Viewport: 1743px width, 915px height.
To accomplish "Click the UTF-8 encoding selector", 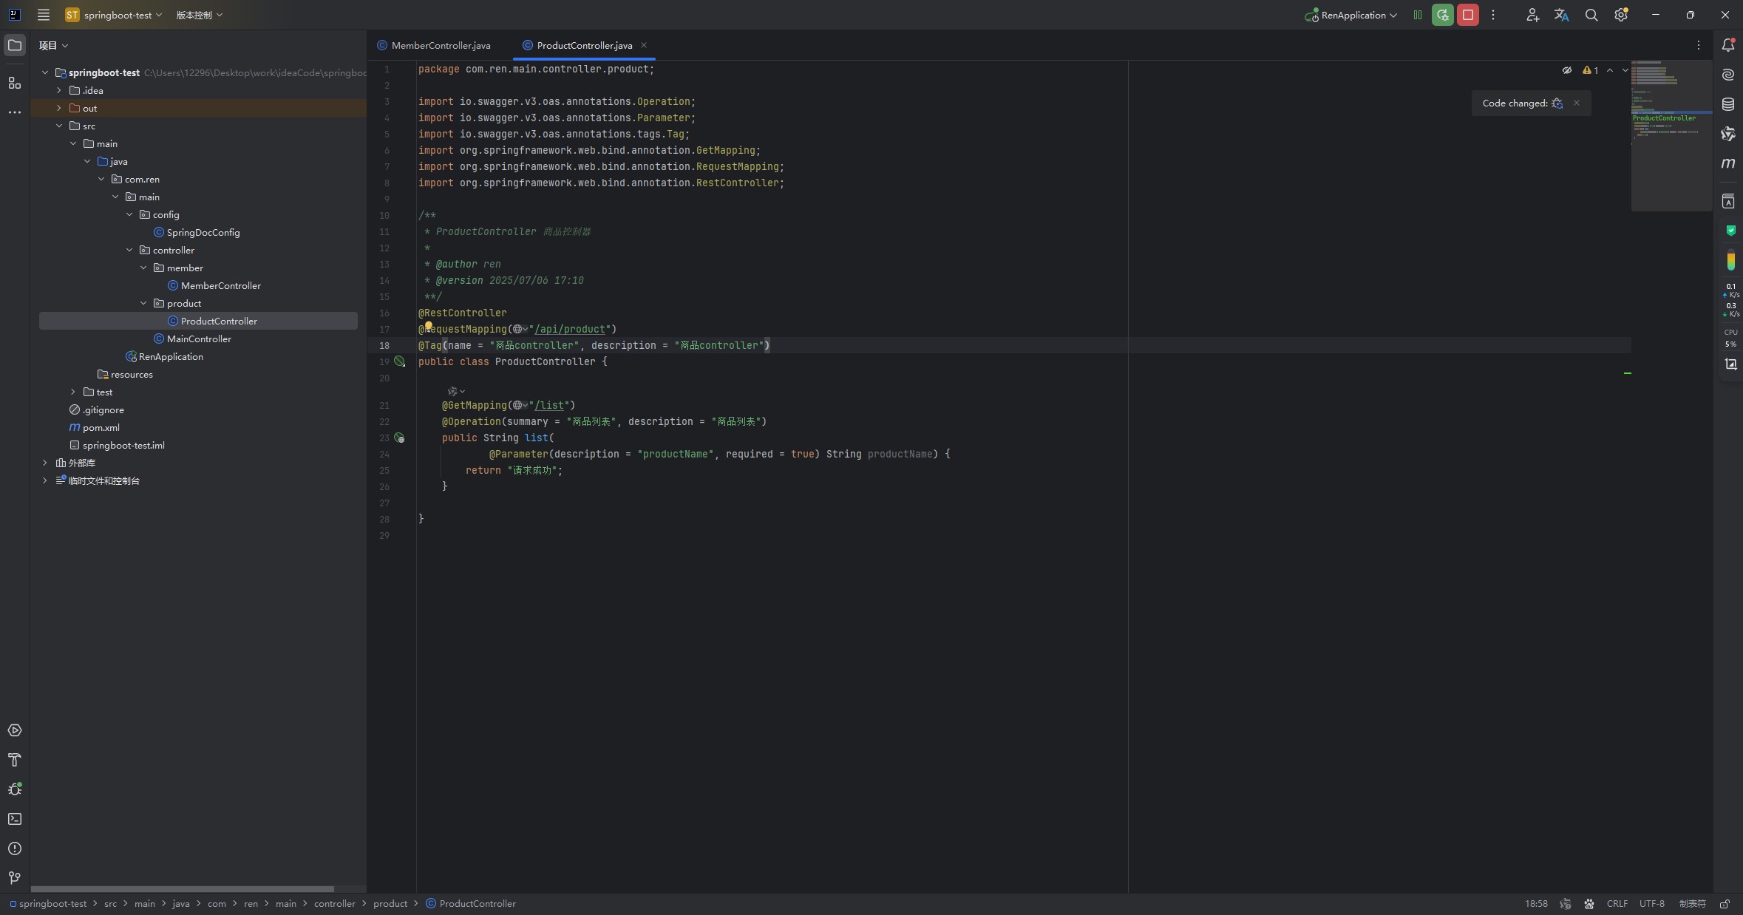I will coord(1651,903).
